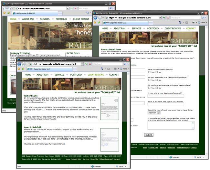Open Richard Sullo letter thumbnail
Viewport: 210px width, 170px height.
point(110,108)
